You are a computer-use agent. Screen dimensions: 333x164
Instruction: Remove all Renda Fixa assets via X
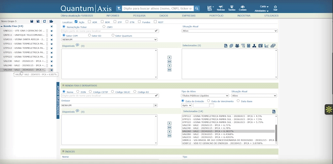tap(51, 26)
